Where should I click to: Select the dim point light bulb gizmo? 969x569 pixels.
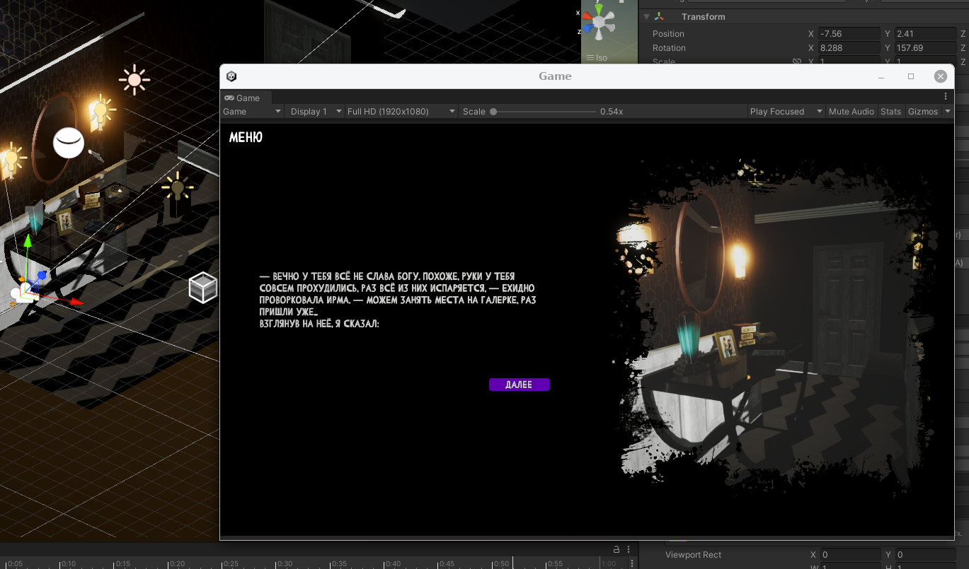(176, 187)
